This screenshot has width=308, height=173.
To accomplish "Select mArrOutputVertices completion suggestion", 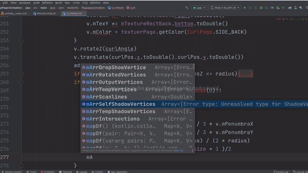I will pos(138,82).
